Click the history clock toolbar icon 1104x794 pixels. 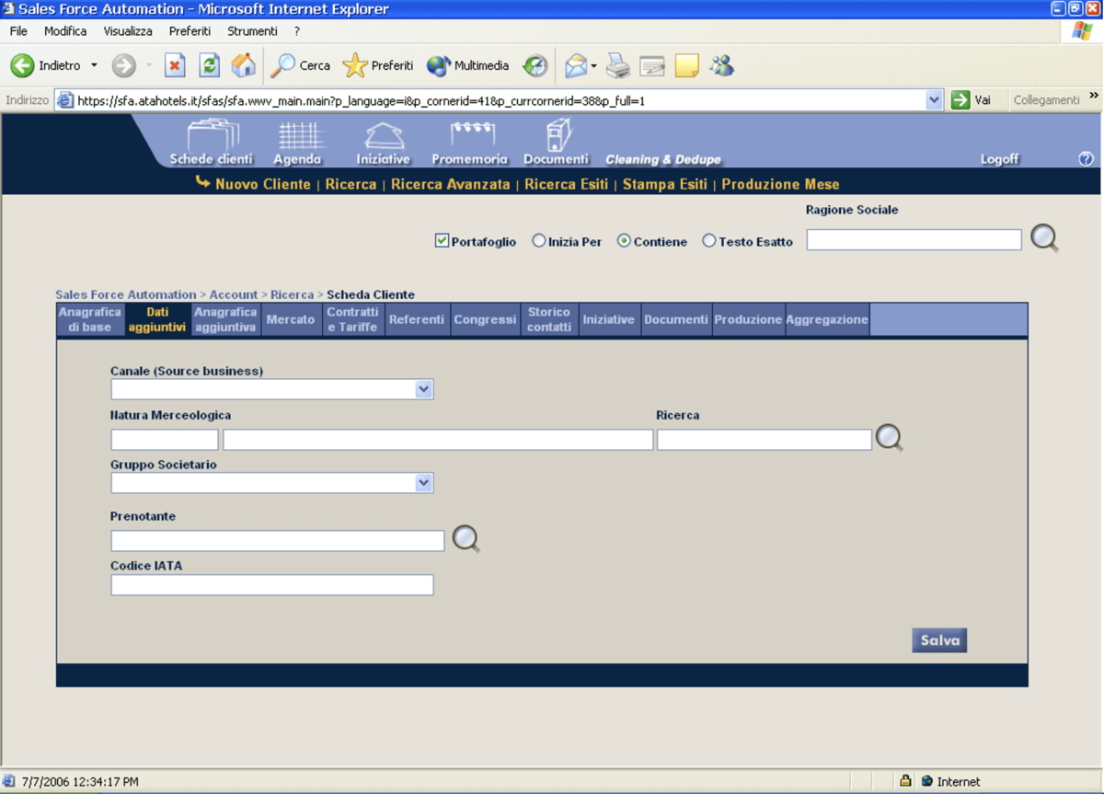coord(535,65)
